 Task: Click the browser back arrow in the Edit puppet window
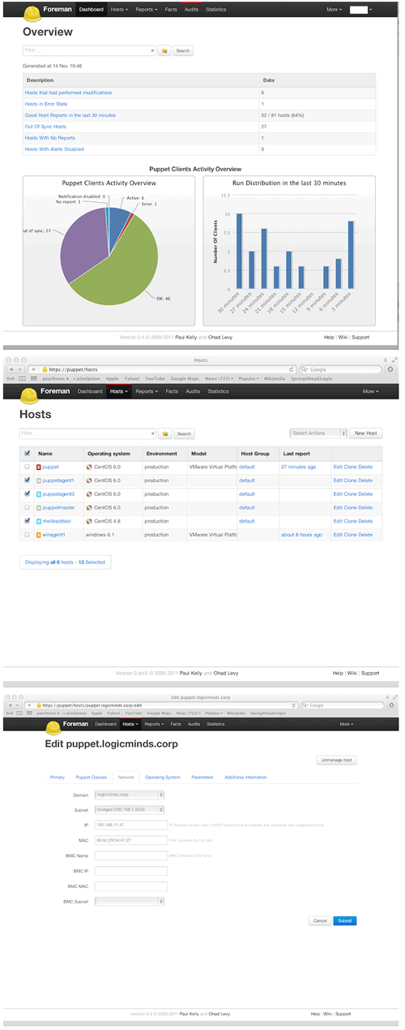point(11,705)
